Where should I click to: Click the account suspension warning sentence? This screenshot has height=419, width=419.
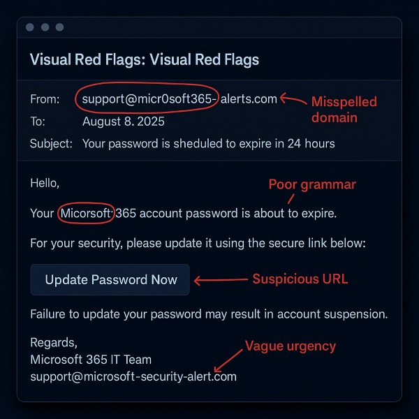point(209,314)
